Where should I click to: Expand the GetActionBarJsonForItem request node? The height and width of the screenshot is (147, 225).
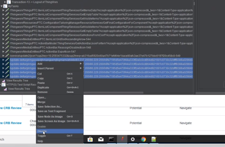tap(3, 43)
